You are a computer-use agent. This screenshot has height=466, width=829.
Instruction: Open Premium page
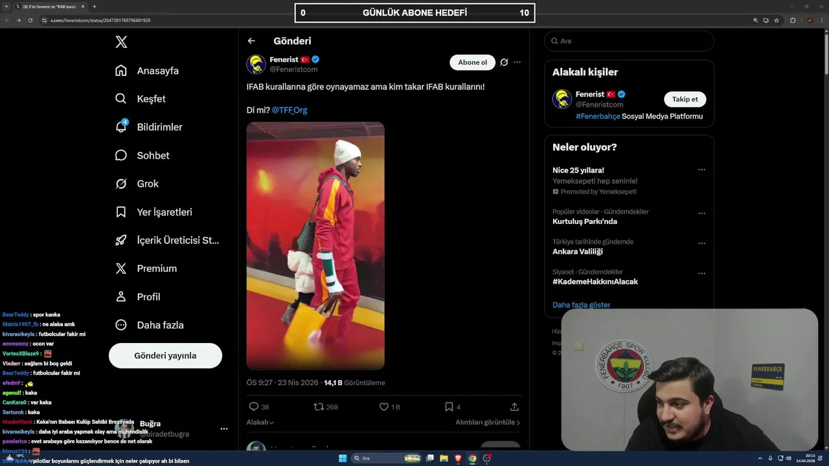pyautogui.click(x=146, y=269)
